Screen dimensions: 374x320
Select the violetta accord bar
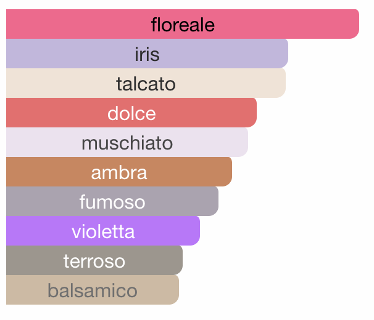tap(103, 231)
